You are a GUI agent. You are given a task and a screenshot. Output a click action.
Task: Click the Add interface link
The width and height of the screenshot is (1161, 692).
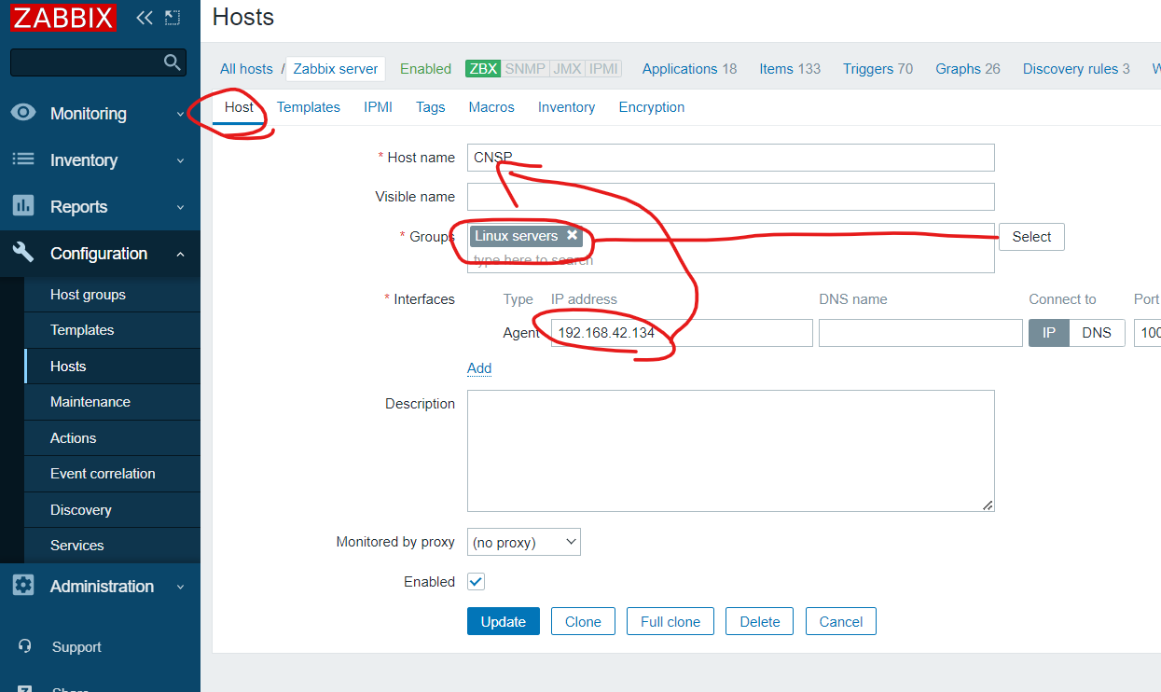[x=479, y=368]
